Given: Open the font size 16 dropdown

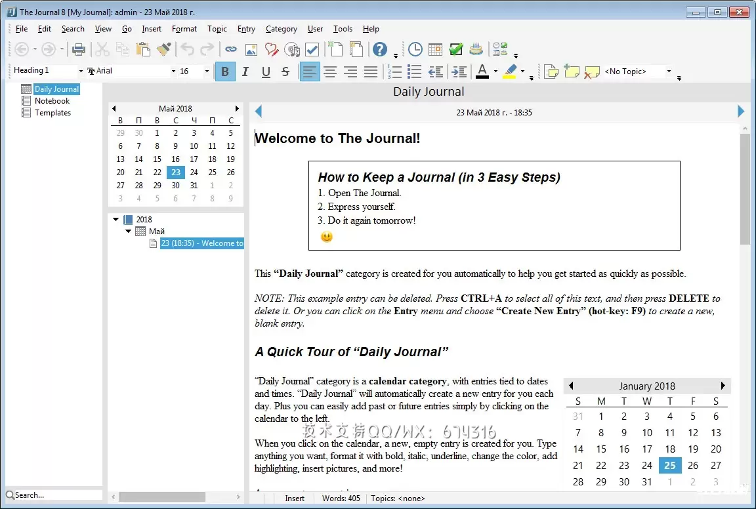Looking at the screenshot, I should point(207,71).
